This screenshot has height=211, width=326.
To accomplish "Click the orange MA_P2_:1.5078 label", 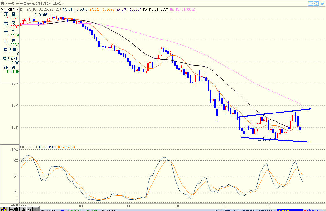I will 102,9.
